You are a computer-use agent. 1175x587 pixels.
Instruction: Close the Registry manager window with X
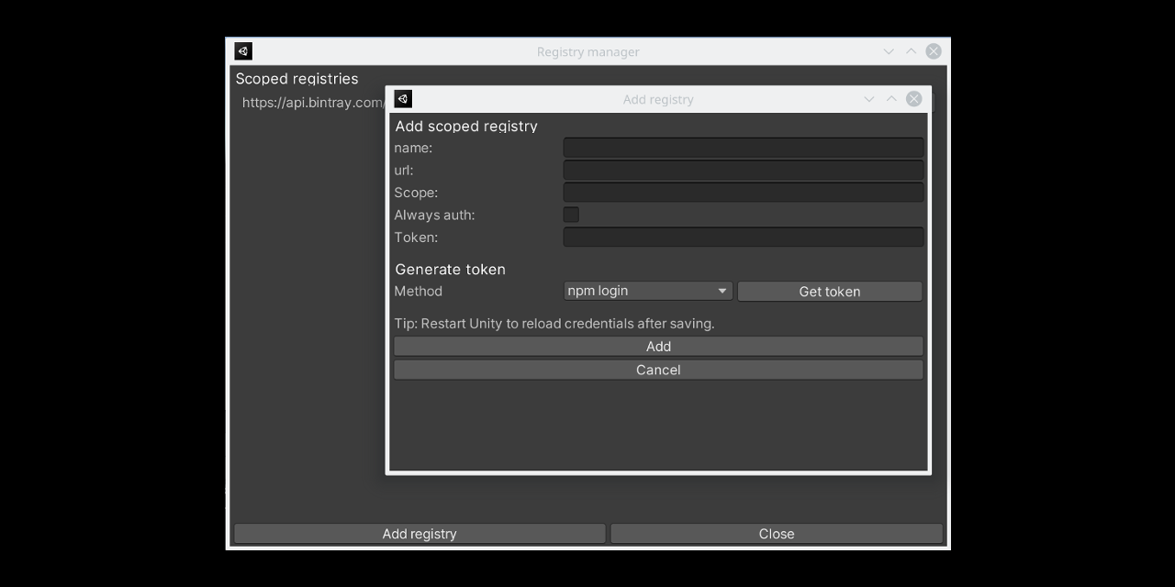pos(934,51)
